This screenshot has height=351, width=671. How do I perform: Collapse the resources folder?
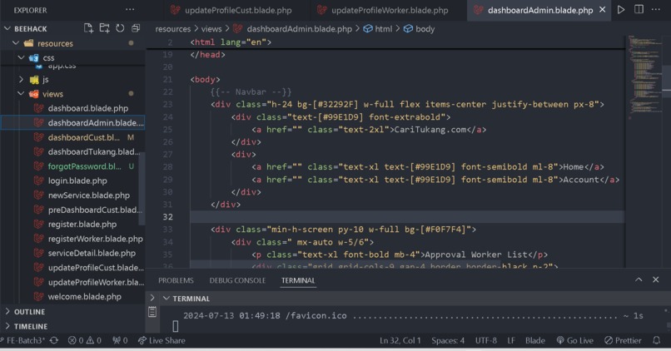point(16,42)
